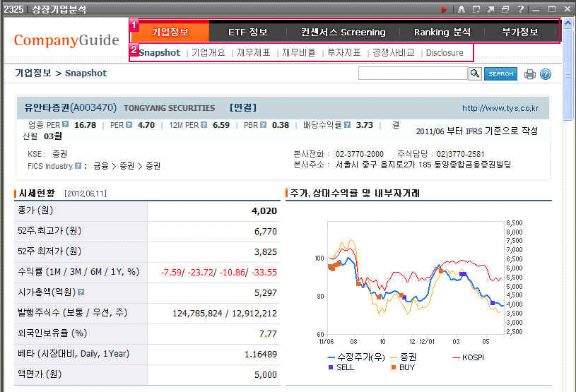Screen dimensions: 576x392
Task: Click help icon next to 업종 PER
Action: [x=66, y=124]
